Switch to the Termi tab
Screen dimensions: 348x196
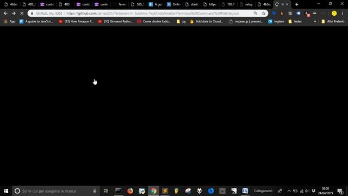point(120,4)
